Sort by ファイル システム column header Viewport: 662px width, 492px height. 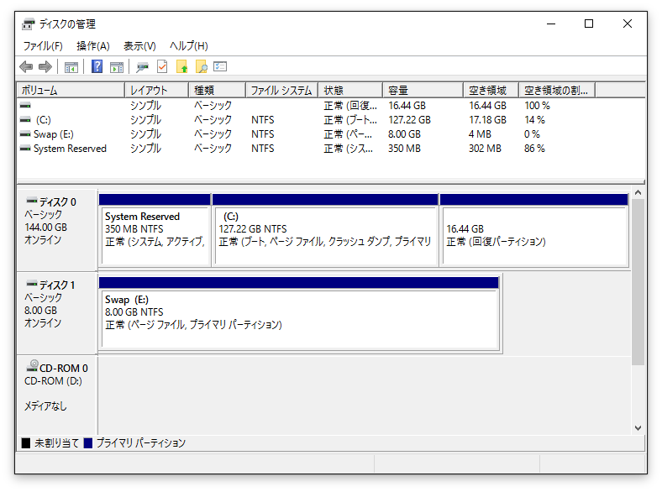point(281,91)
